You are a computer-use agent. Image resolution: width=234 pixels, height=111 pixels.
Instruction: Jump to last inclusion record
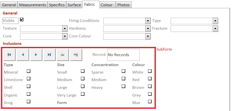(x=49, y=55)
